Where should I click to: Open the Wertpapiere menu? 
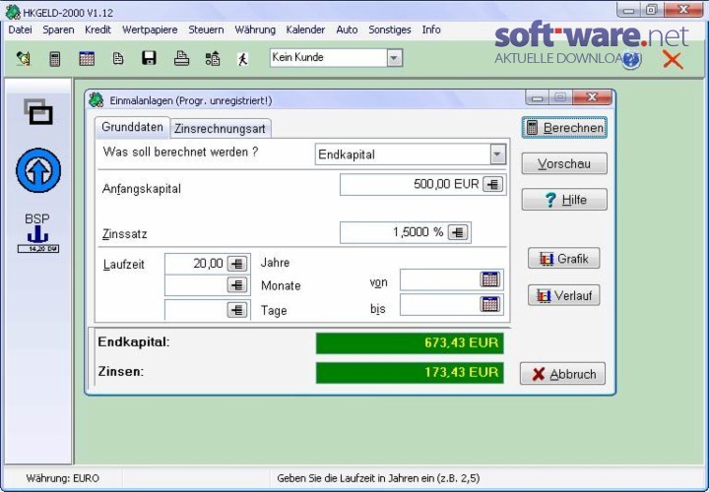pyautogui.click(x=150, y=30)
